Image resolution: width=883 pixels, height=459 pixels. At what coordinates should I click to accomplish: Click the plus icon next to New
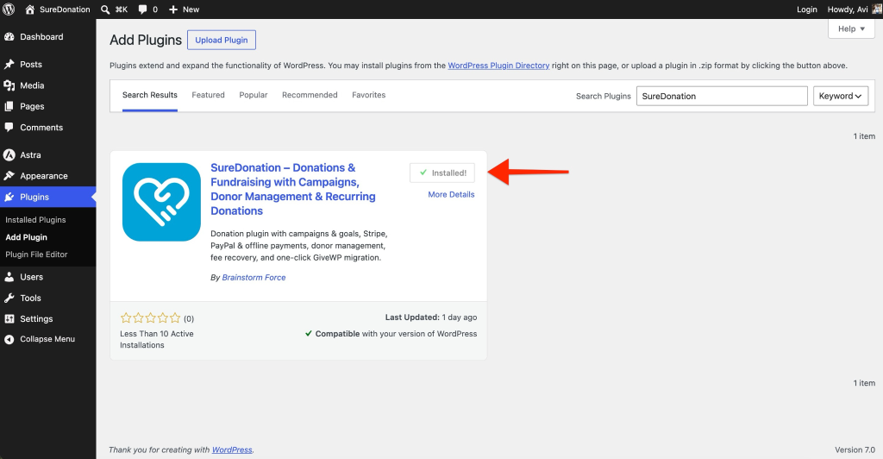173,9
